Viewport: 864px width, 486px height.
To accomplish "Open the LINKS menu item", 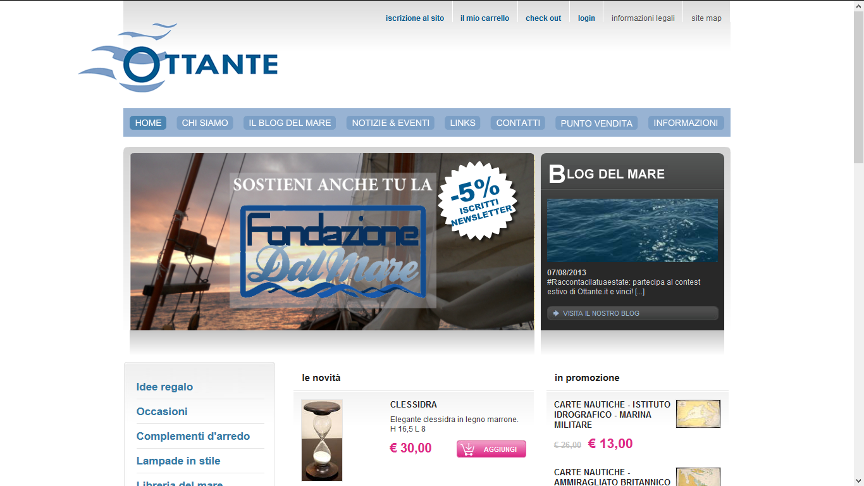I will point(462,123).
